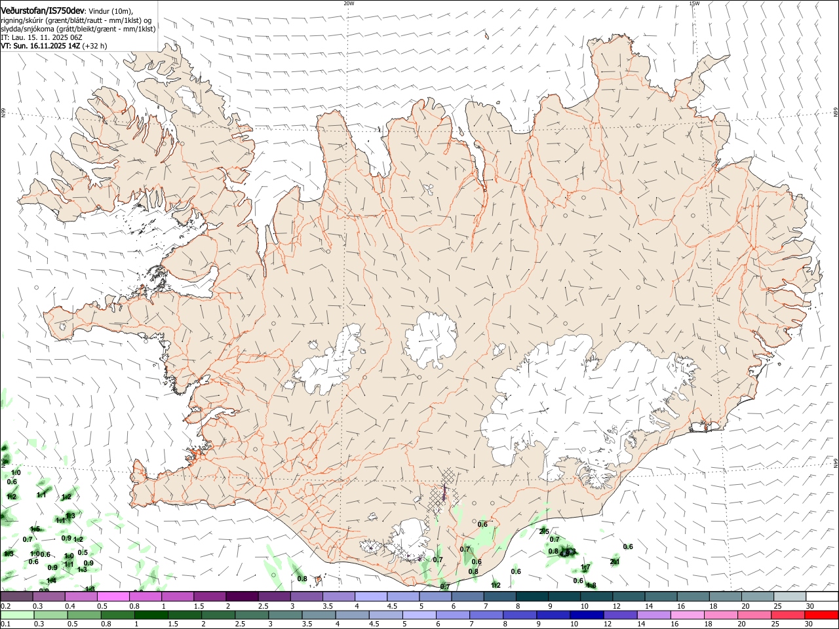Viewport: 839px width, 629px height.
Task: Click the 'Veðurstofan/IS750dev' title text
Action: [x=42, y=10]
